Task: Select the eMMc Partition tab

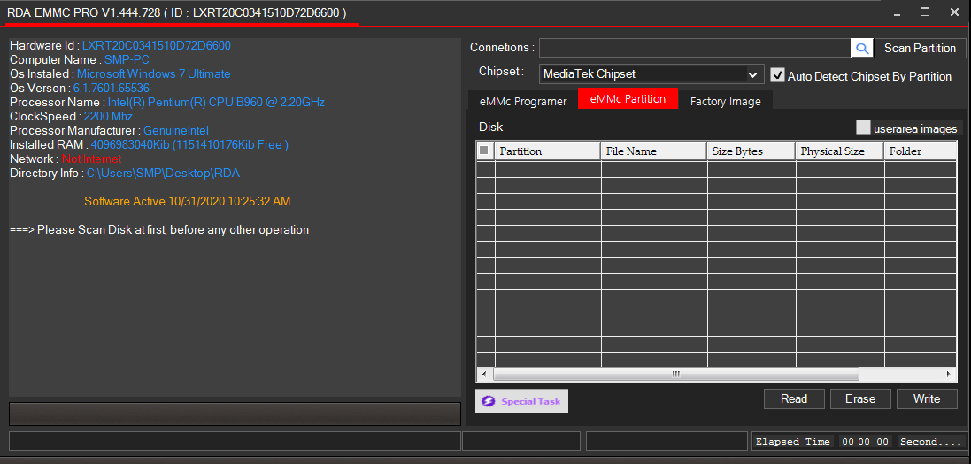Action: point(628,99)
